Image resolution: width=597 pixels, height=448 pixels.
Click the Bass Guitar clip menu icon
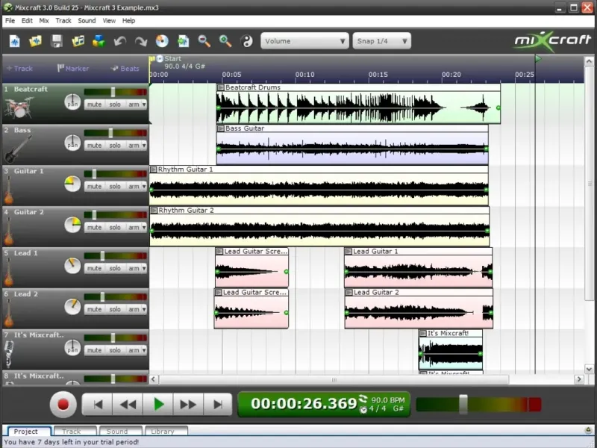coord(220,128)
